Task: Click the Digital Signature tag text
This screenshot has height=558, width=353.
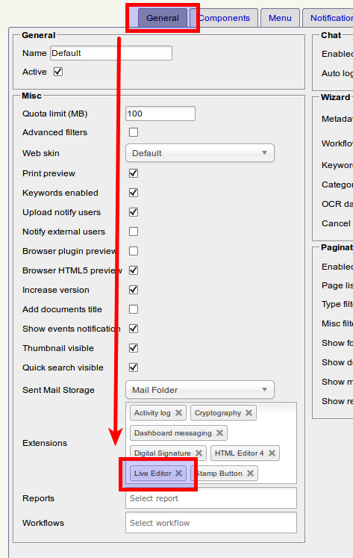Action: pyautogui.click(x=163, y=453)
